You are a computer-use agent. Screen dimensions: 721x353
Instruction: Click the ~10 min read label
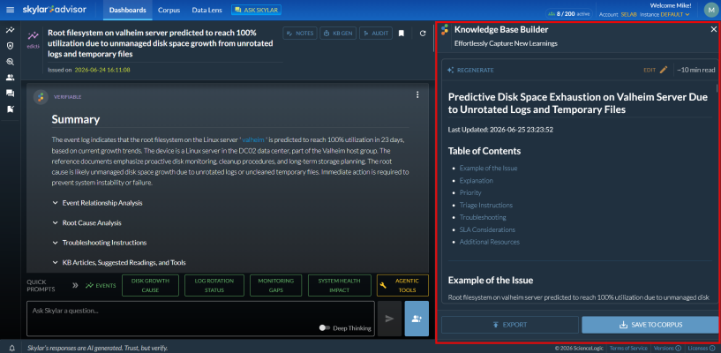(695, 71)
